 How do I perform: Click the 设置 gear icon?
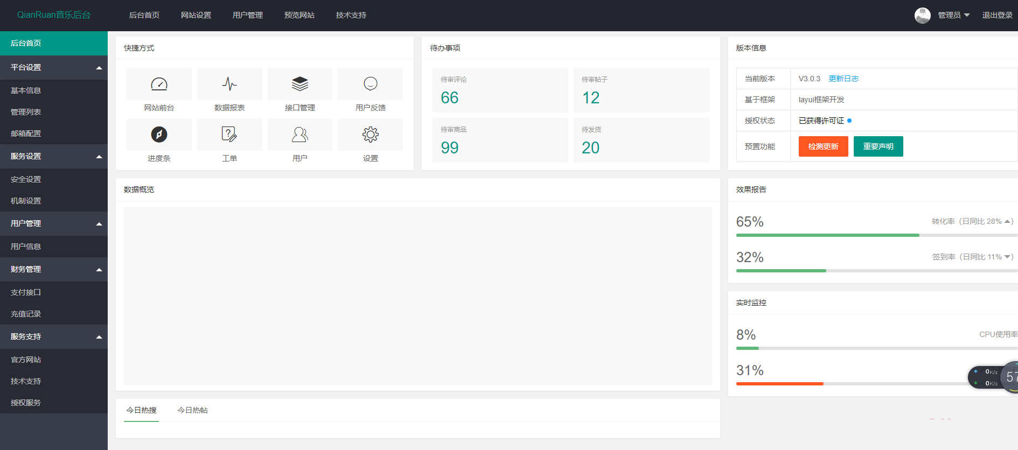pyautogui.click(x=370, y=135)
